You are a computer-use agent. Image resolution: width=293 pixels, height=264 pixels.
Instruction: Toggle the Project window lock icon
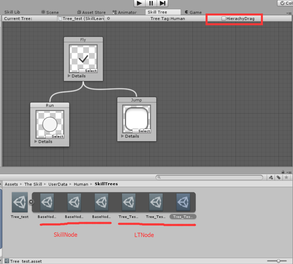(283, 172)
